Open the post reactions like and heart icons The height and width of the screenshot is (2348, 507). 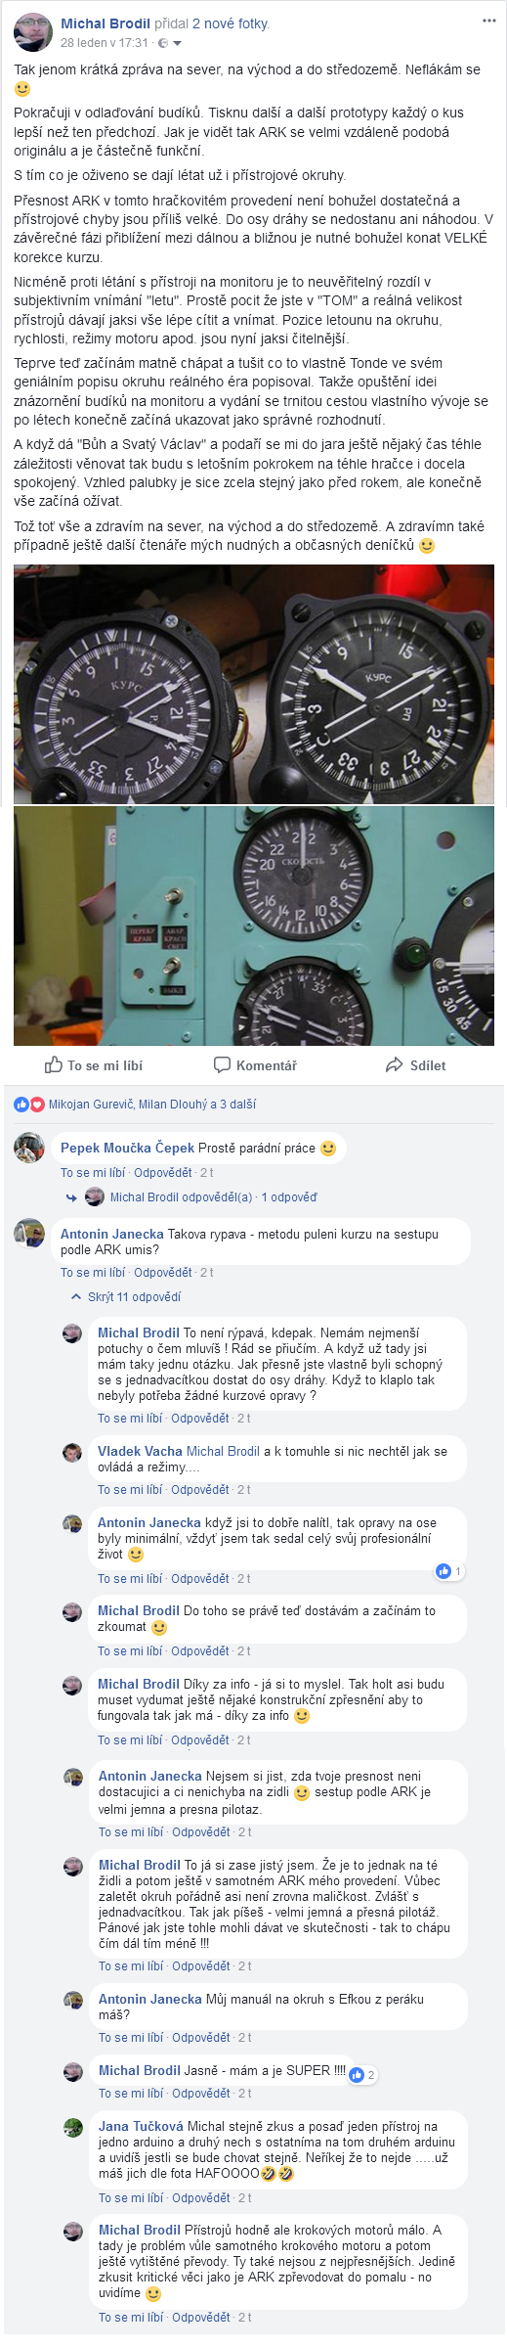[29, 1105]
